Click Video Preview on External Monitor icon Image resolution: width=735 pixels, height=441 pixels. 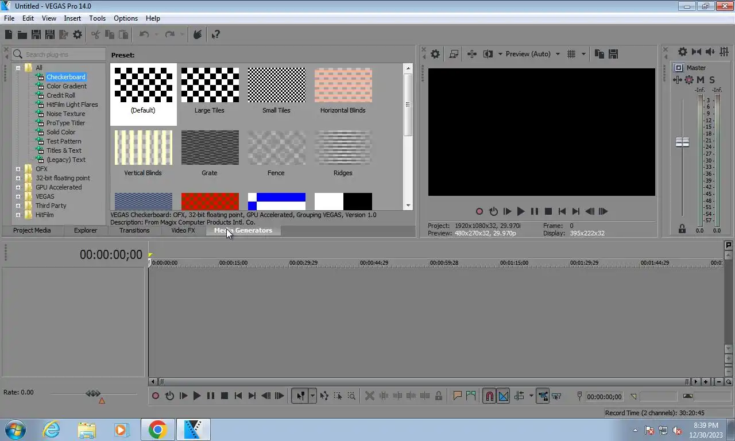point(454,54)
